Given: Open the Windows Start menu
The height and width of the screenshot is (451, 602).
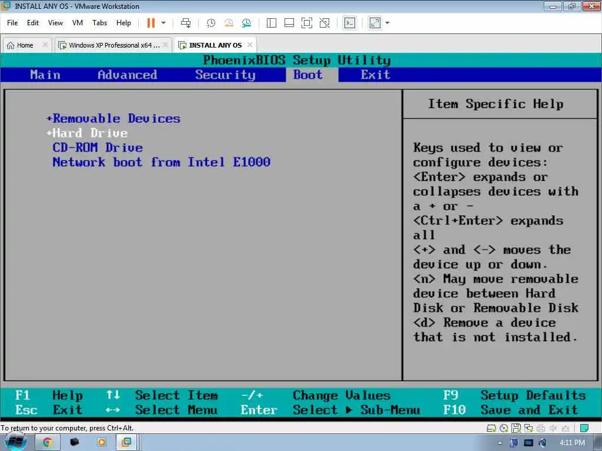Looking at the screenshot, I should pos(16,442).
